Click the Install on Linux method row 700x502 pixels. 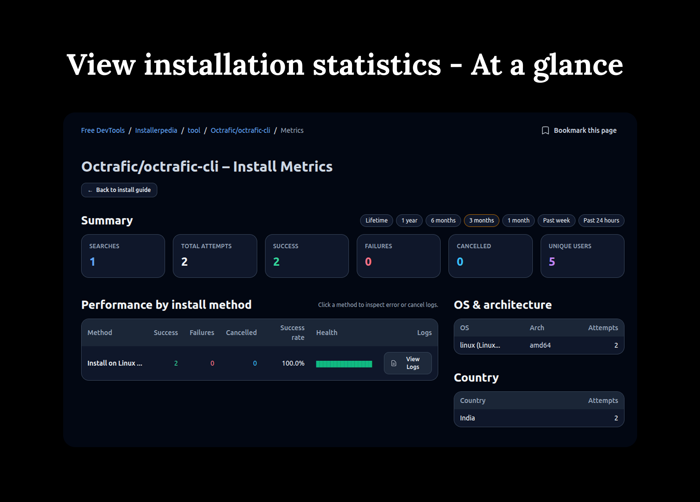(x=260, y=363)
